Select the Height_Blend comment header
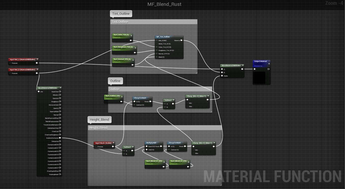The width and height of the screenshot is (345, 189). pos(98,128)
